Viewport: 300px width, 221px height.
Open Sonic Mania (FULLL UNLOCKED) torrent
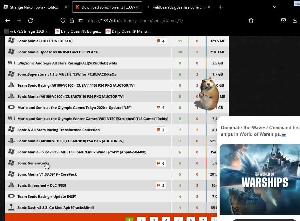tap(45, 41)
